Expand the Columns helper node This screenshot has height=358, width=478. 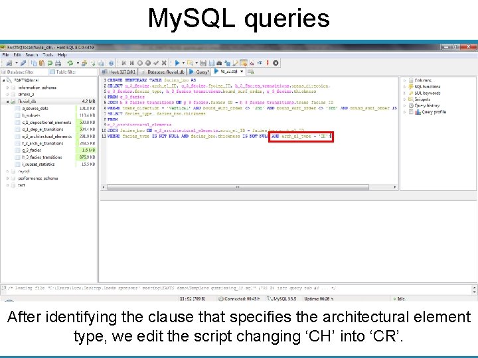(405, 80)
